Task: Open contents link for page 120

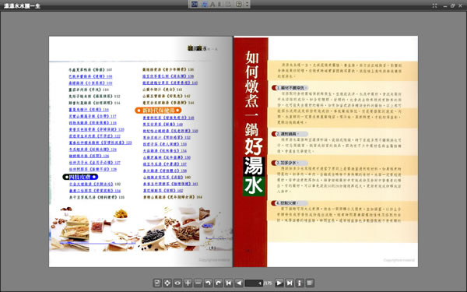Action: (x=97, y=129)
